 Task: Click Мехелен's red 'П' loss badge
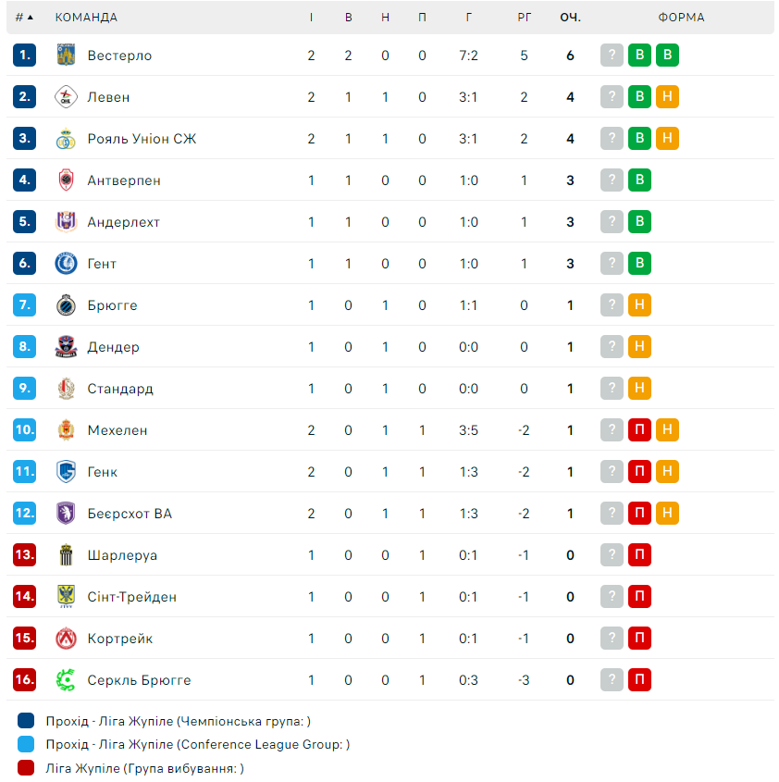[639, 430]
